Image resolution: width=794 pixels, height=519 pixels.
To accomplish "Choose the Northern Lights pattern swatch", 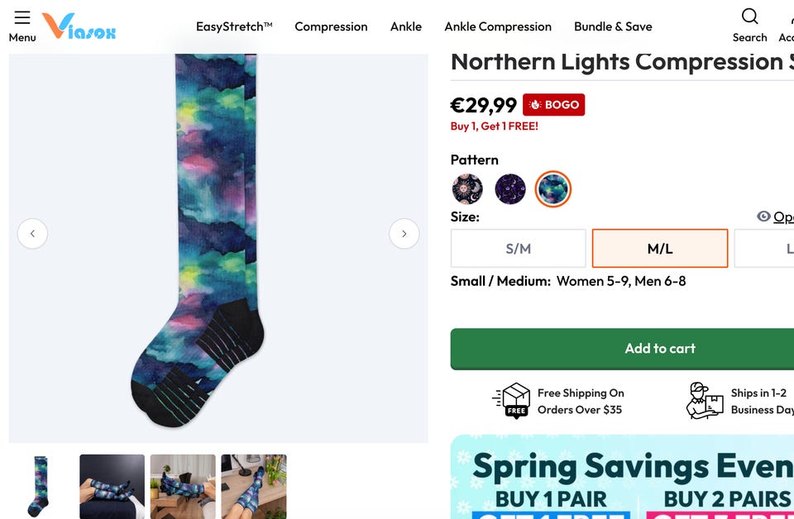I will pos(552,189).
